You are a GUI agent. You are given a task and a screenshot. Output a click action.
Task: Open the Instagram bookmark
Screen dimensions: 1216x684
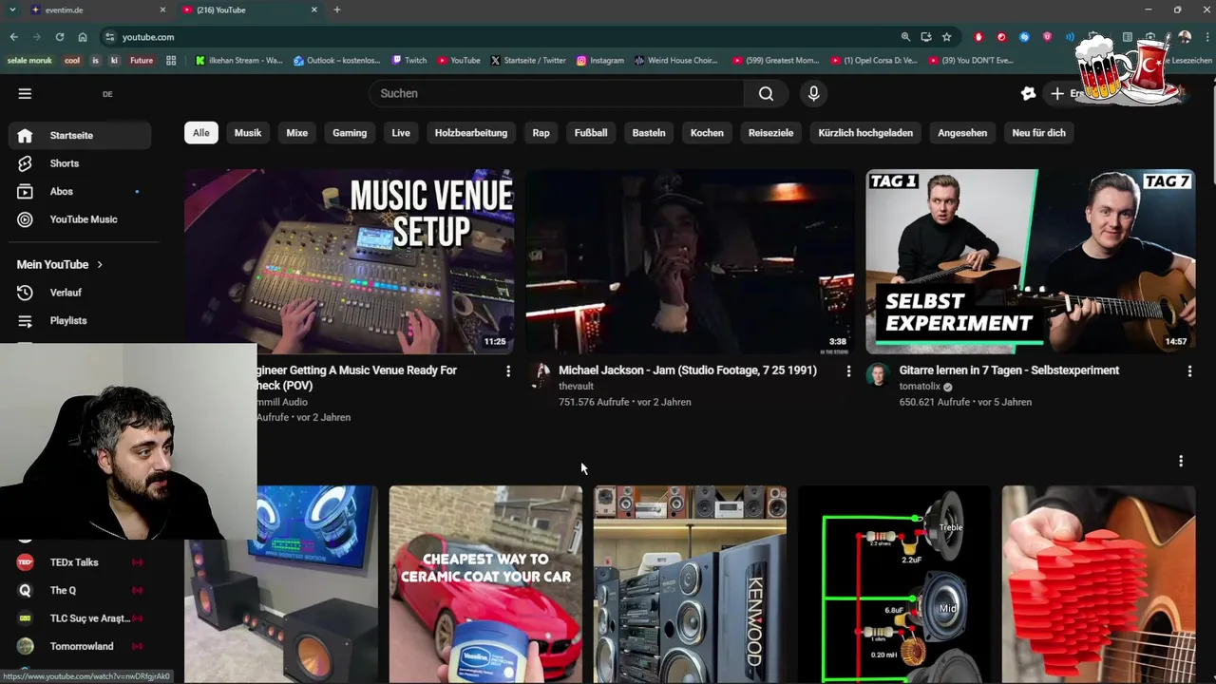pos(600,60)
